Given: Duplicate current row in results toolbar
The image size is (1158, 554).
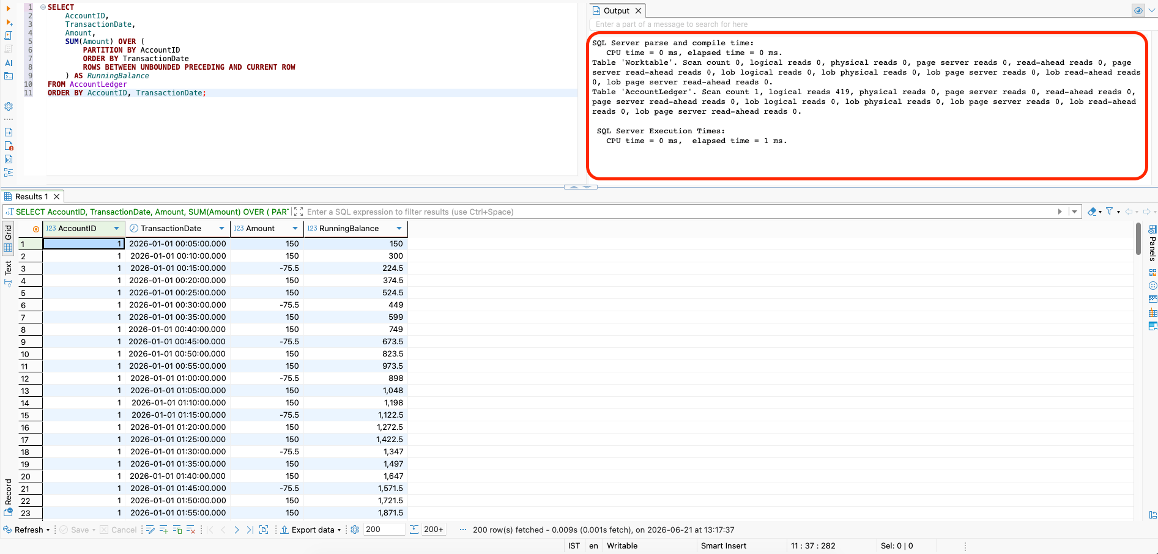Looking at the screenshot, I should click(177, 530).
